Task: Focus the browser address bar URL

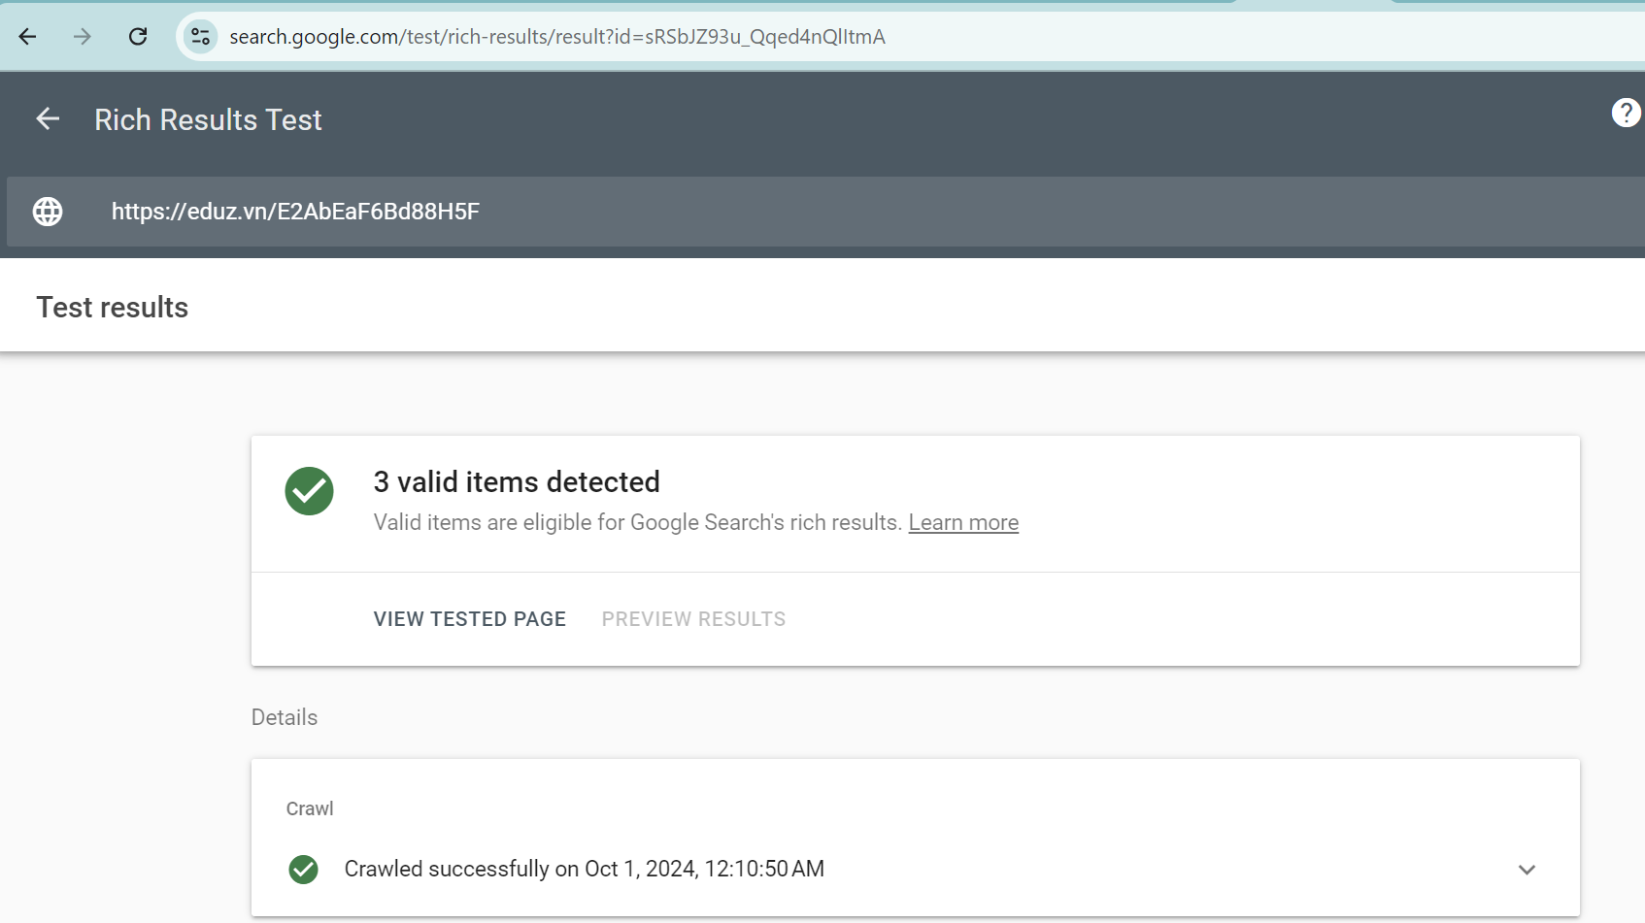Action: tap(557, 37)
